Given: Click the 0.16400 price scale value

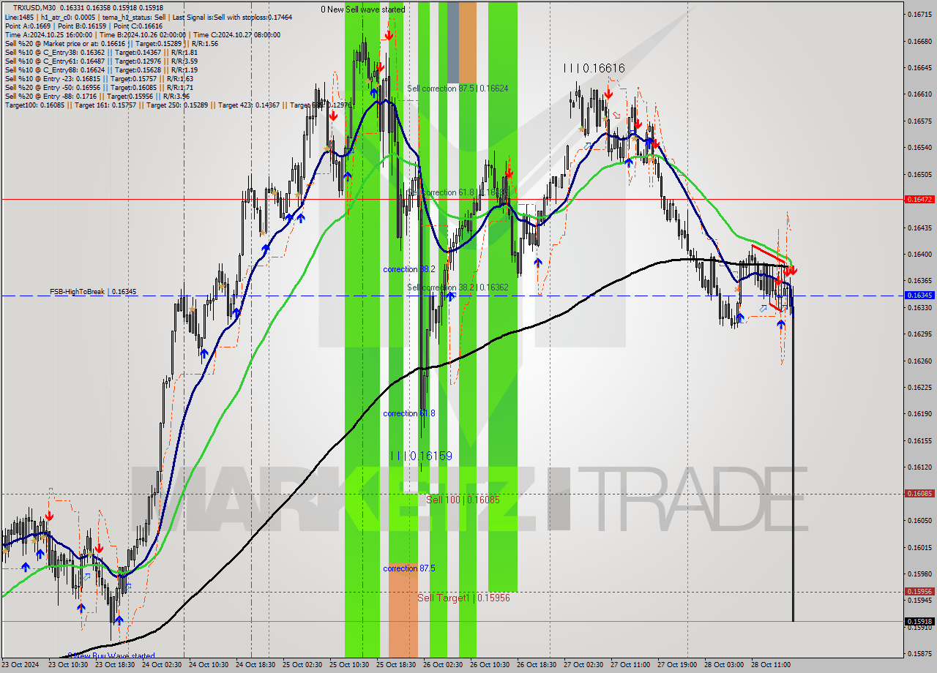Looking at the screenshot, I should (x=919, y=254).
